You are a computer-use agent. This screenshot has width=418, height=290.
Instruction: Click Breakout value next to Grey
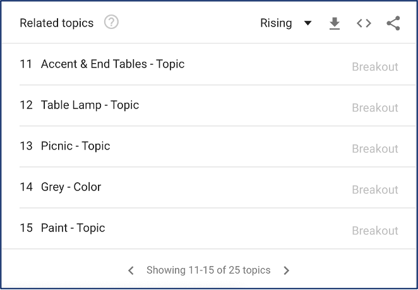[375, 190]
